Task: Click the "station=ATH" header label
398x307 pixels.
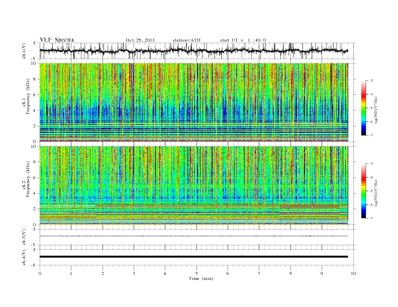Action: 186,40
